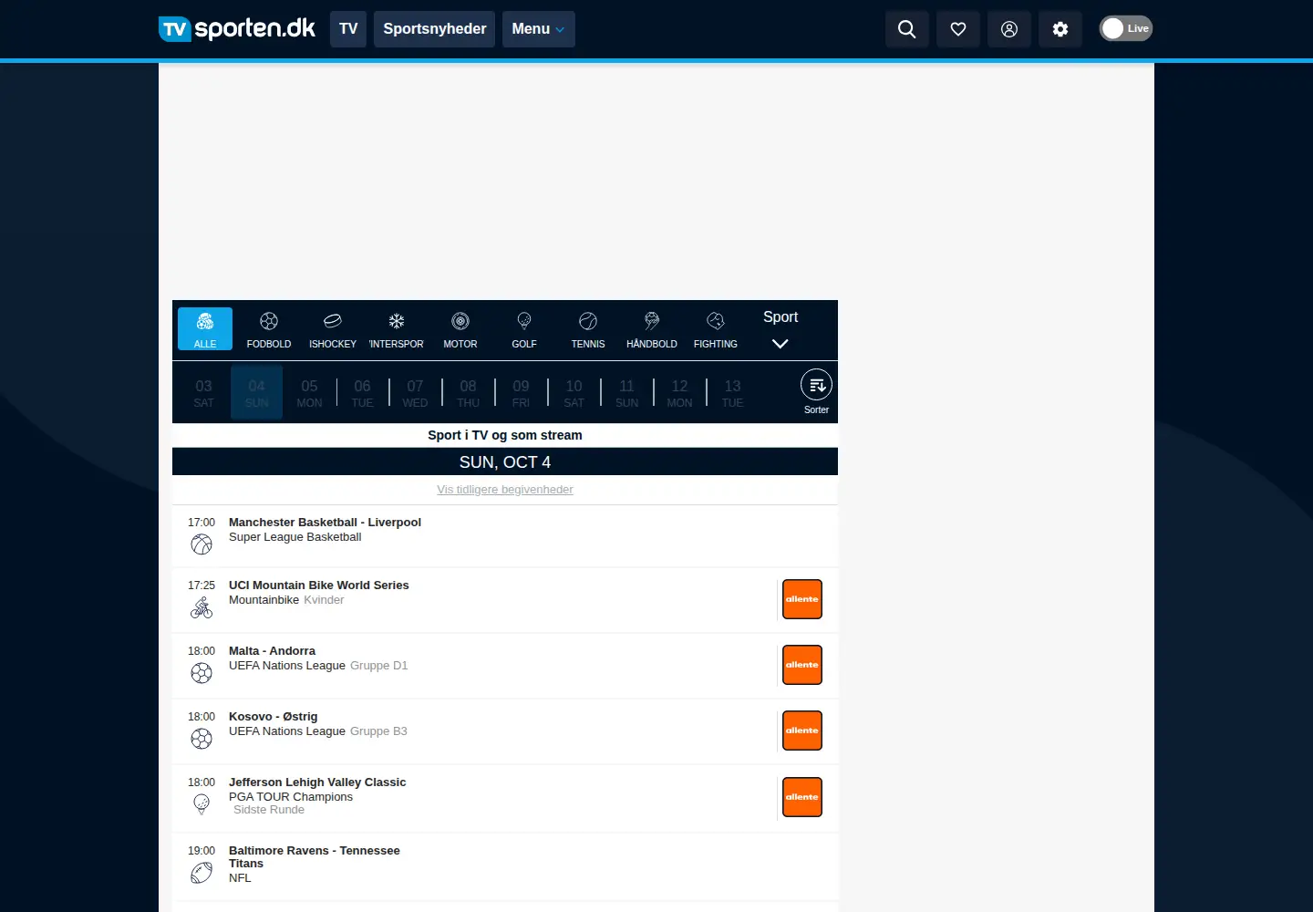Select date tab 06 TUE
The height and width of the screenshot is (912, 1313).
click(x=362, y=393)
